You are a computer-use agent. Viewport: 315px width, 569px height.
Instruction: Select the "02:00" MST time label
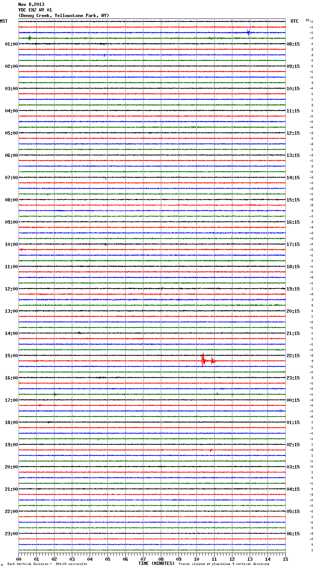(x=11, y=66)
